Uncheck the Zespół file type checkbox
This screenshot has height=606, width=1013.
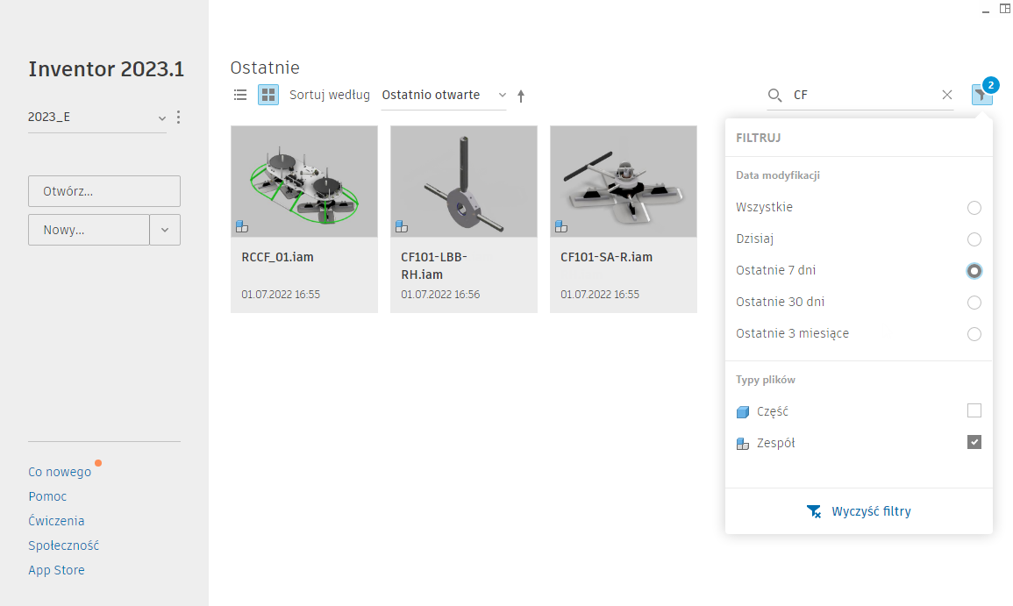[x=974, y=443]
